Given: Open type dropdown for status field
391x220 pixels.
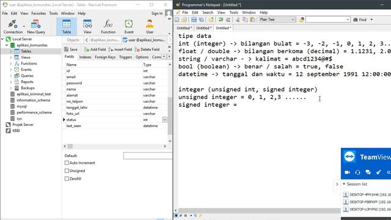Looking at the screenshot, I should tap(164, 120).
